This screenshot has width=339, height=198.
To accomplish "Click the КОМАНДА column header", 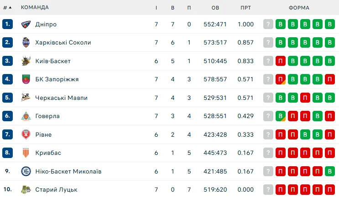I will 35,8.
